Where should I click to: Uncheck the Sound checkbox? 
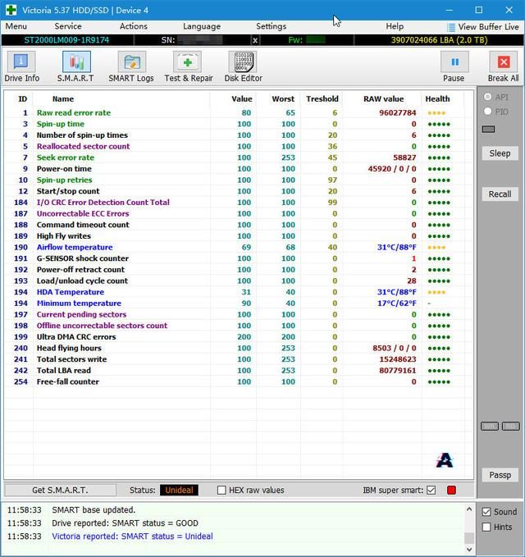[486, 512]
